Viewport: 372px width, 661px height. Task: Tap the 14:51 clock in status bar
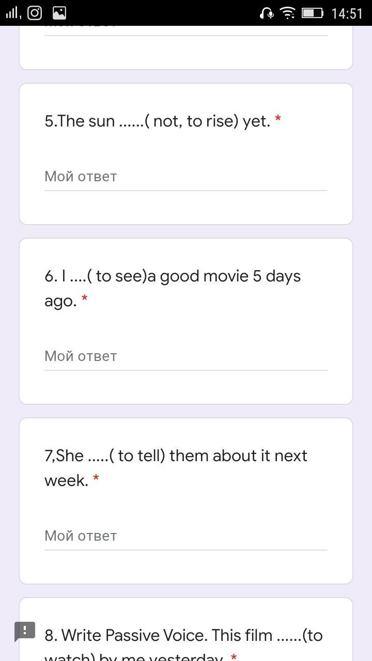point(347,13)
